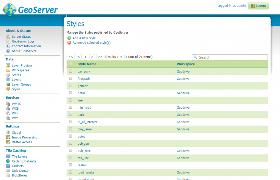
Task: Go to next page with > button
Action: 92,57
